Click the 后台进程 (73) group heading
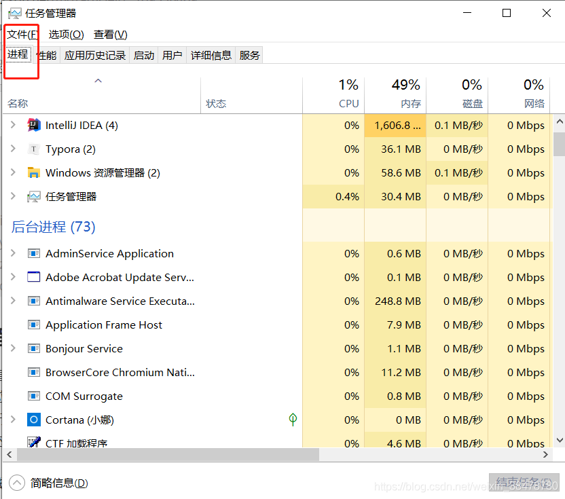 [53, 227]
